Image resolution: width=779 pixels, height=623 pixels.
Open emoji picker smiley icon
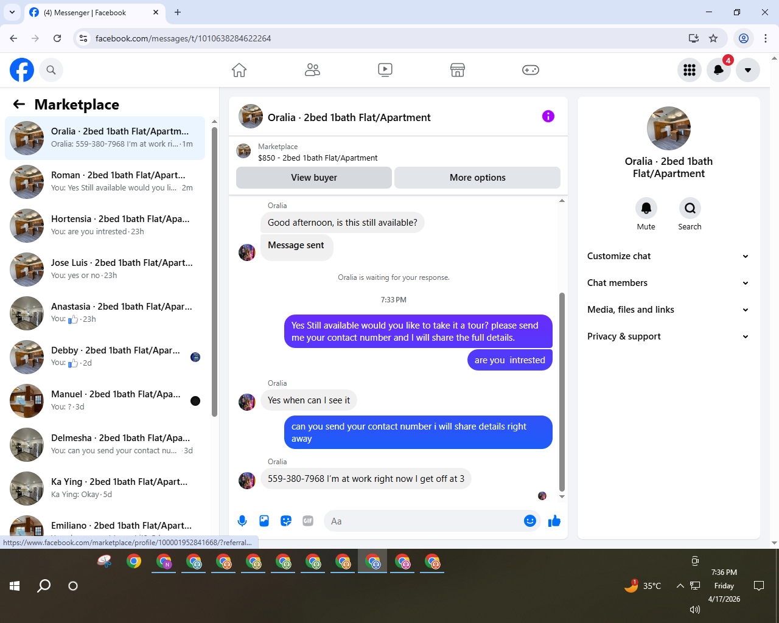[x=530, y=521]
